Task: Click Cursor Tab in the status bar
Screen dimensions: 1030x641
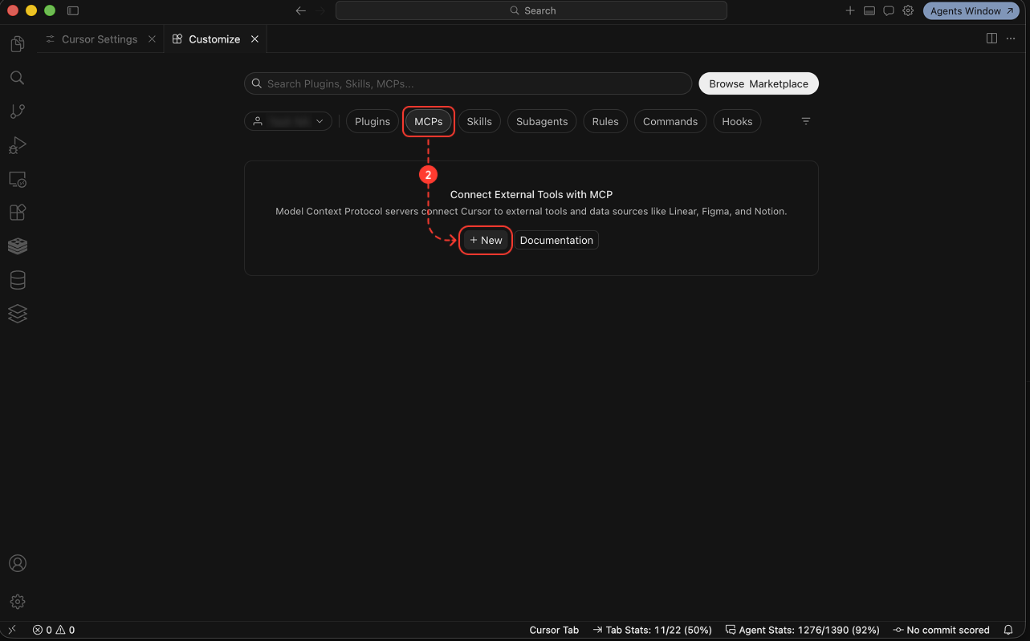Action: point(554,630)
